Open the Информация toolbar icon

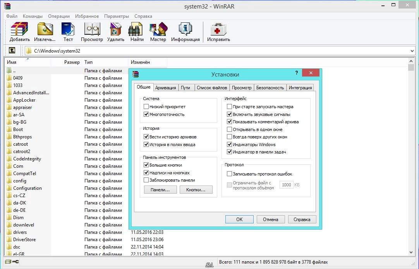[185, 29]
